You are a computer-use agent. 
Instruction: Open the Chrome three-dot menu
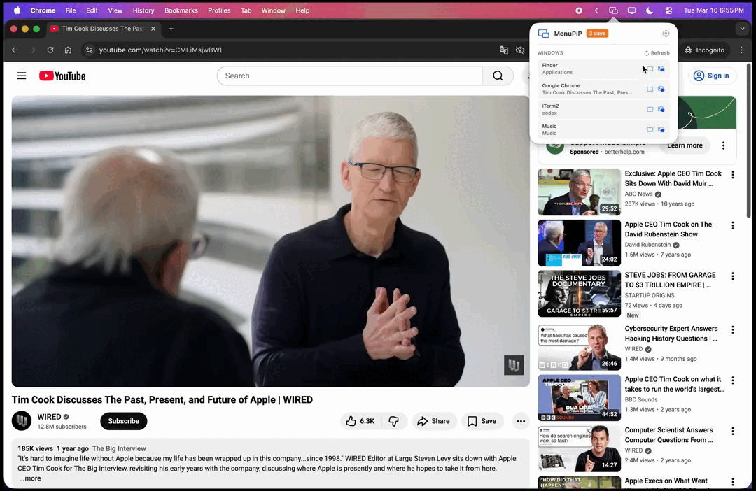coord(741,50)
